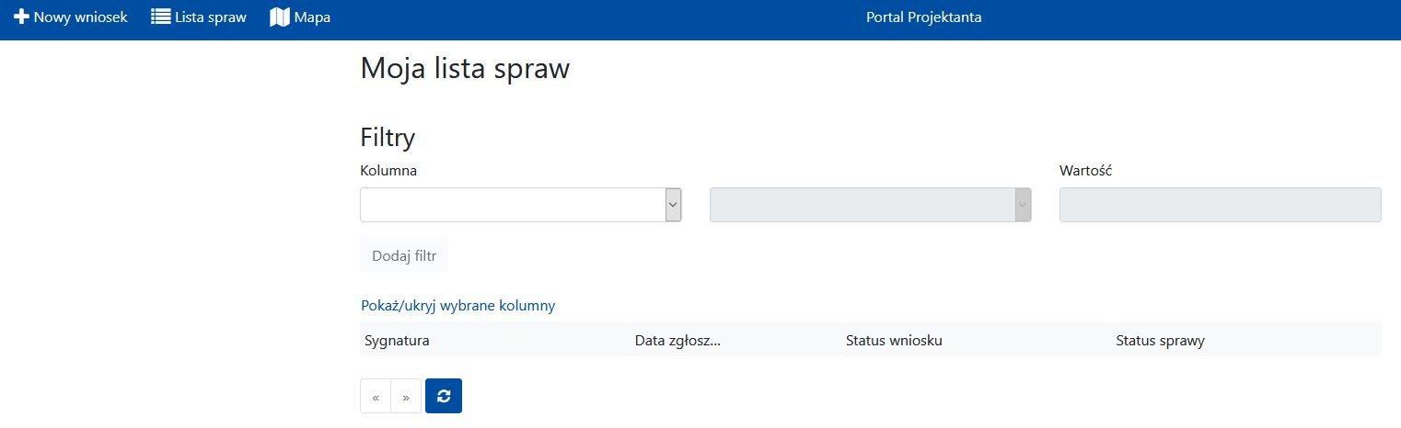The image size is (1401, 428).
Task: Select the Mapa text label
Action: click(312, 17)
